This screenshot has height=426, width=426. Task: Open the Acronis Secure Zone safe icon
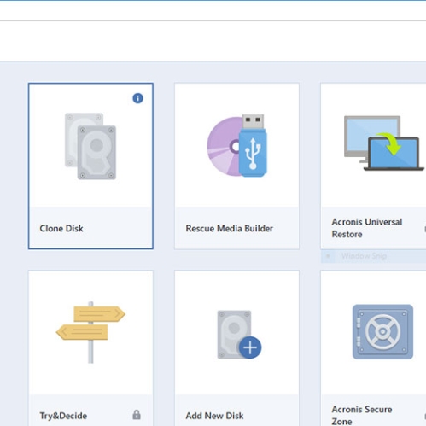click(x=382, y=332)
